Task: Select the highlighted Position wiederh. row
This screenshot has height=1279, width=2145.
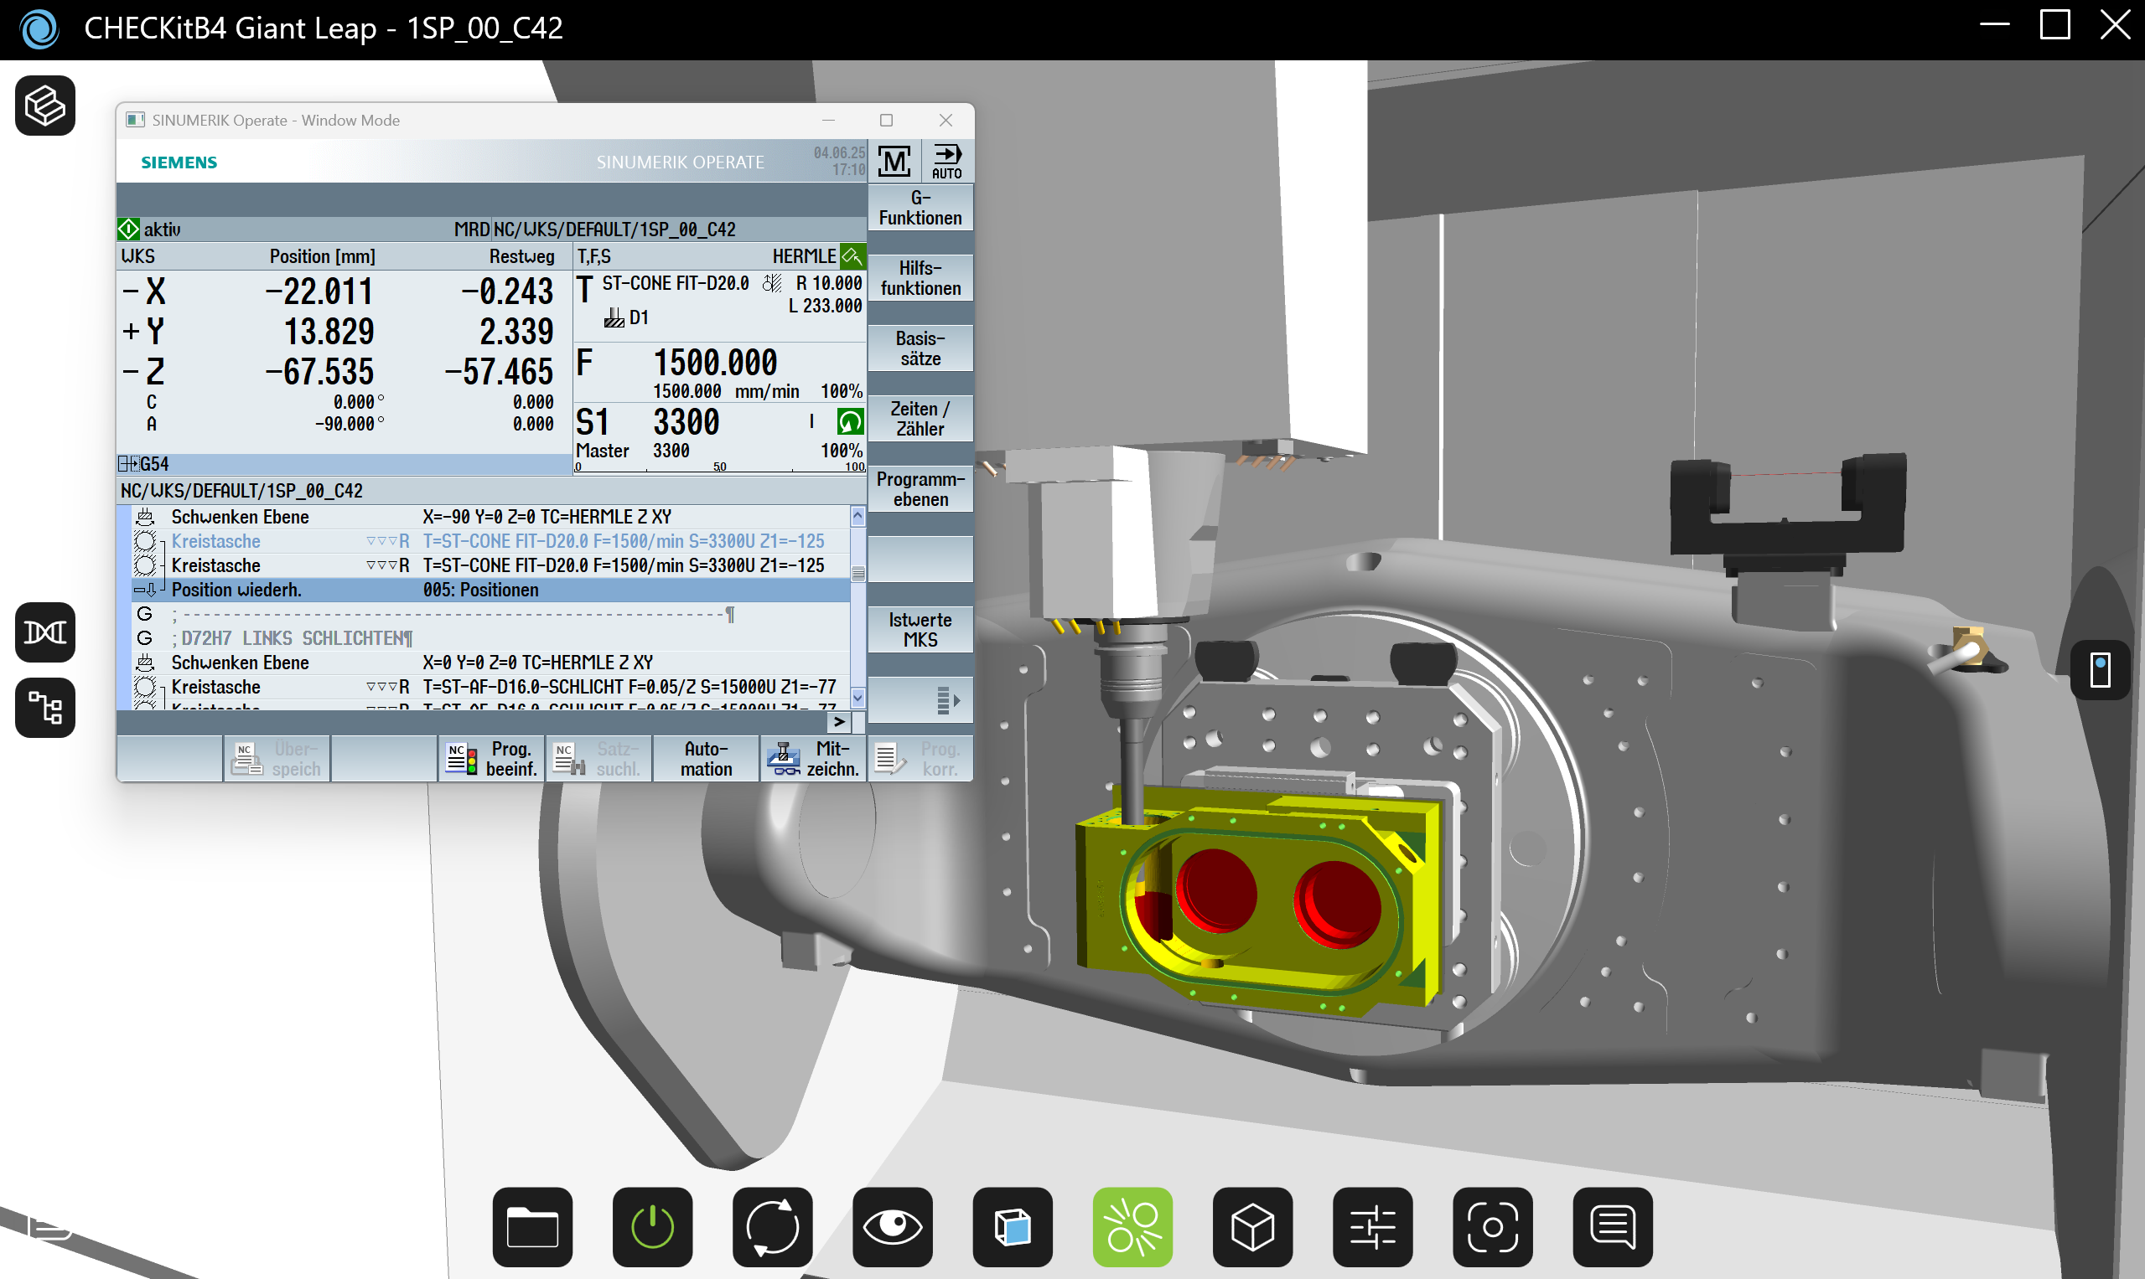Action: (x=490, y=591)
